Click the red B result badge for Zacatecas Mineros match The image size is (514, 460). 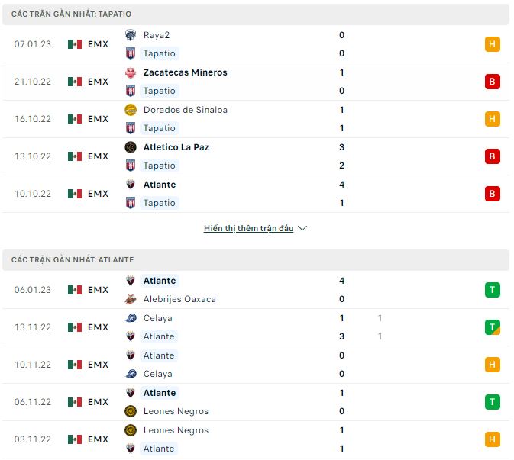pyautogui.click(x=493, y=82)
